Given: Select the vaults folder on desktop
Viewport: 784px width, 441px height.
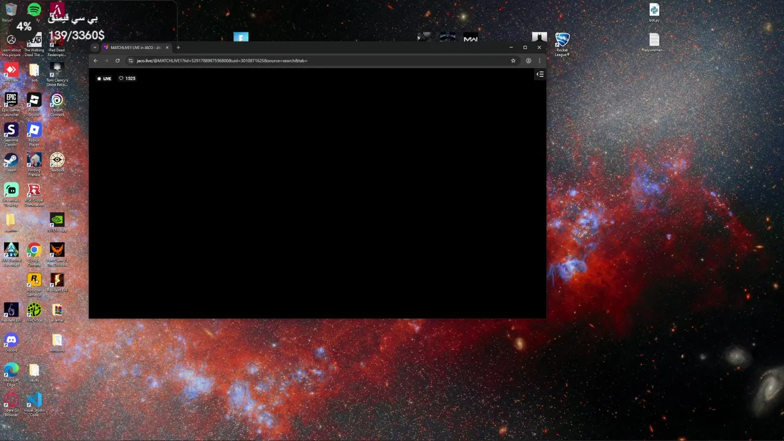Looking at the screenshot, I should point(34,372).
